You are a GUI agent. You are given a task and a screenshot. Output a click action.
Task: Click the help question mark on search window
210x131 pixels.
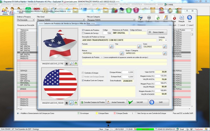click(x=187, y=11)
